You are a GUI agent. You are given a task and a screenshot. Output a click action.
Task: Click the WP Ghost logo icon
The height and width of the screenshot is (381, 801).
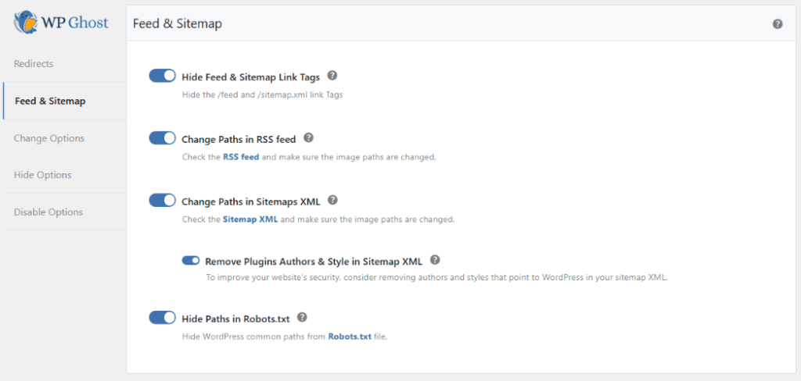[x=26, y=23]
